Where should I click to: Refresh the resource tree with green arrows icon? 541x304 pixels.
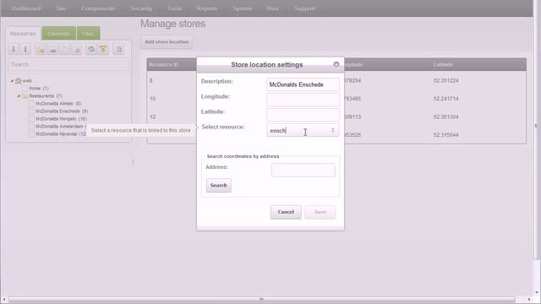coord(91,49)
